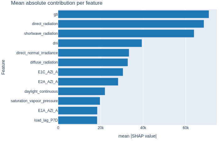Select the E2A_AZI_A bar
This screenshot has height=141, width=220.
[88, 82]
